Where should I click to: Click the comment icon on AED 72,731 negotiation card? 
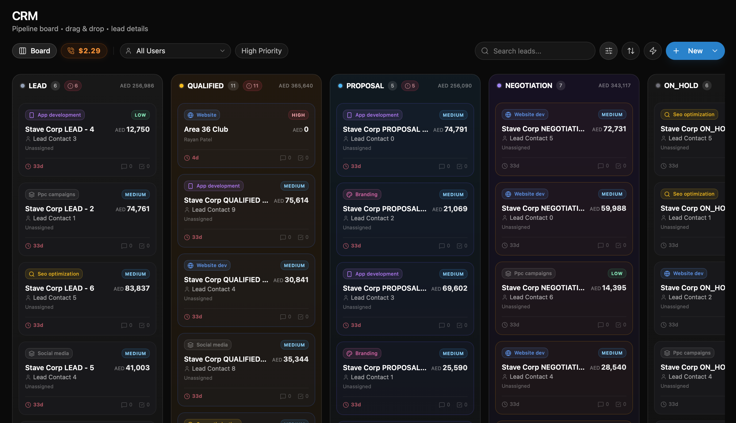coord(601,166)
